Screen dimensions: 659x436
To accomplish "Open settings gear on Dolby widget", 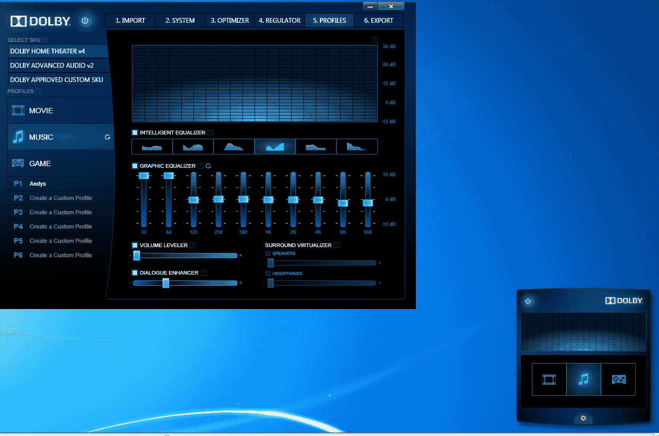I will click(583, 418).
